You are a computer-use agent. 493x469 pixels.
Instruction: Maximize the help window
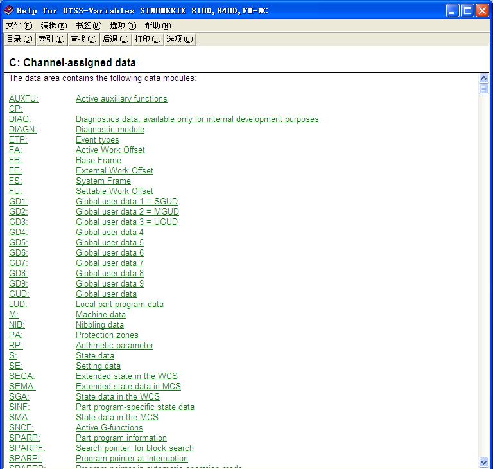(x=467, y=11)
